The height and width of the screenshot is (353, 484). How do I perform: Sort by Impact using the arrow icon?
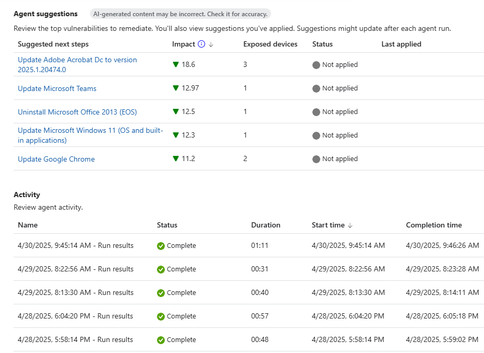pyautogui.click(x=211, y=44)
